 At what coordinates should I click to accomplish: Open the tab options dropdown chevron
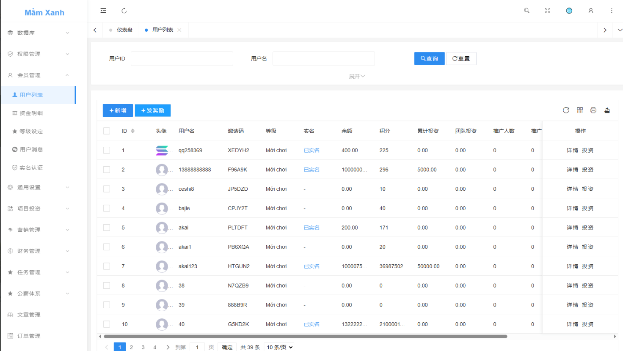click(x=620, y=30)
